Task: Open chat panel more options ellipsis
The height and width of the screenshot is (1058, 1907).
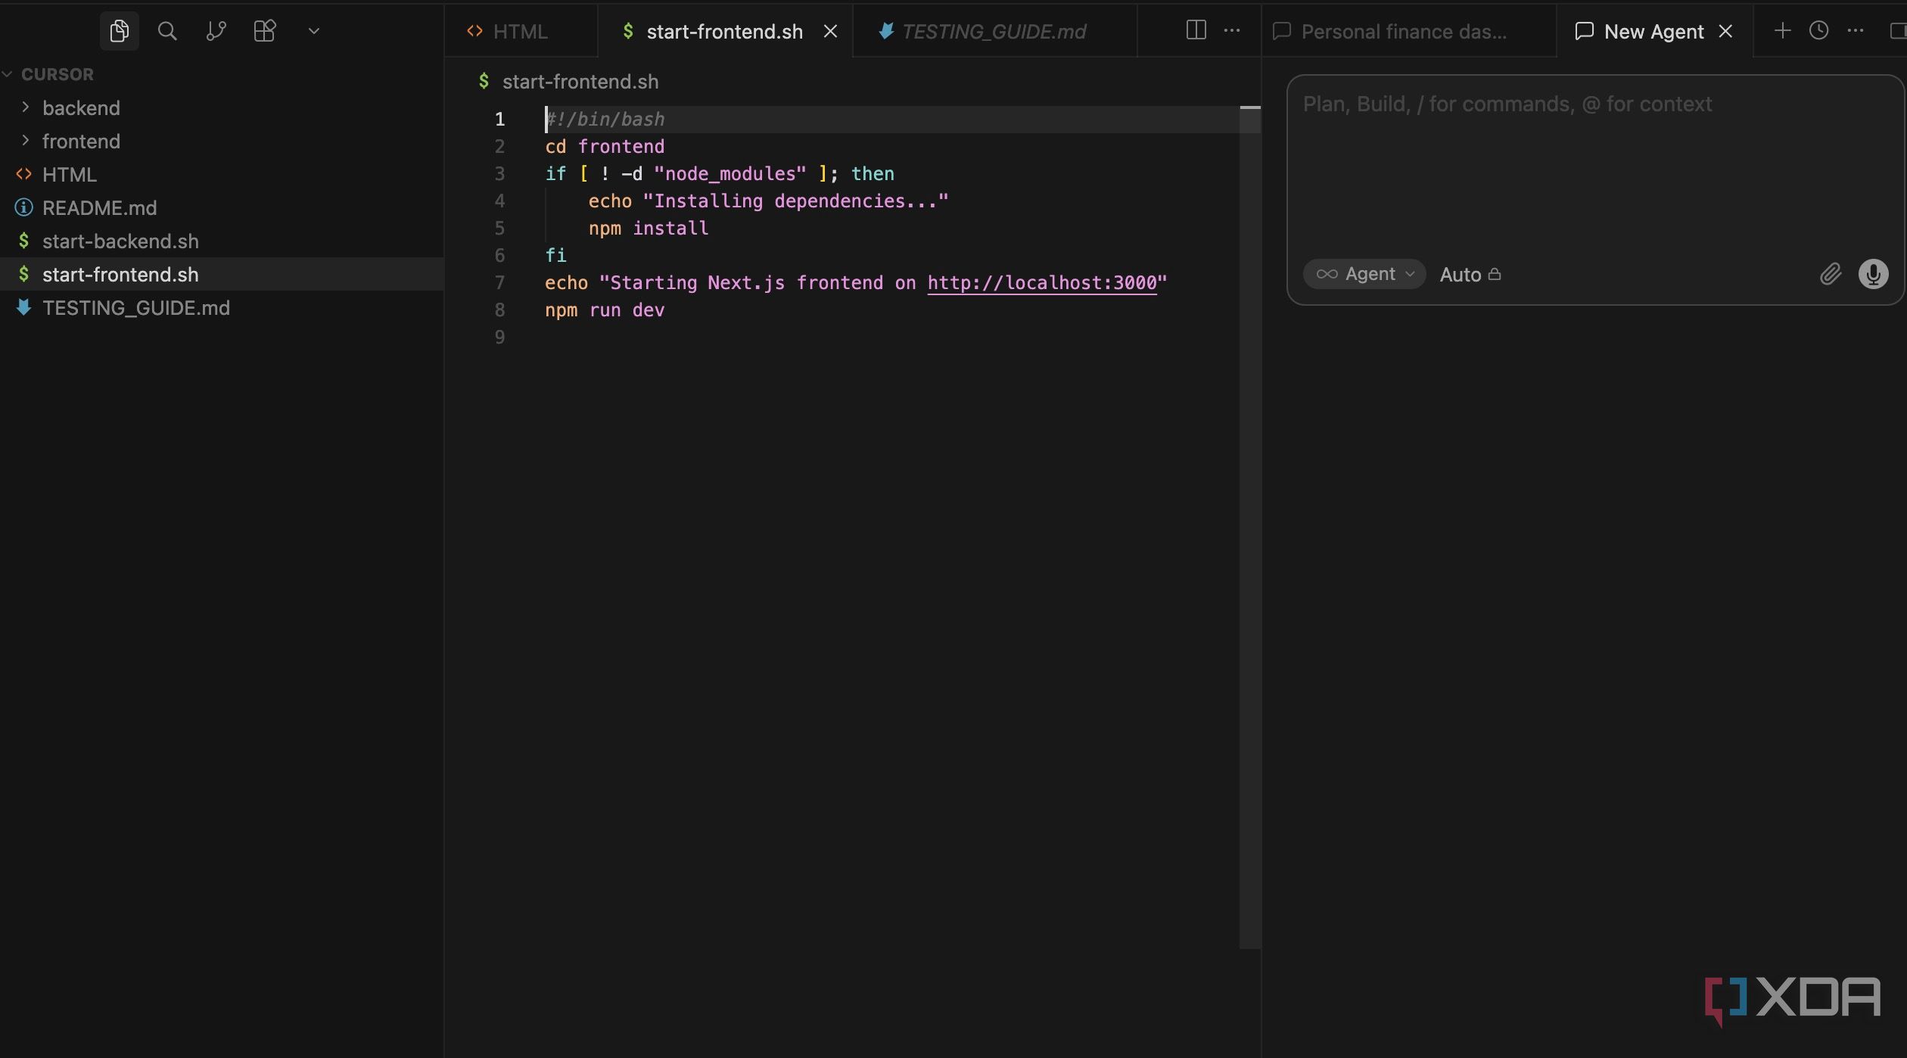Action: tap(1856, 30)
